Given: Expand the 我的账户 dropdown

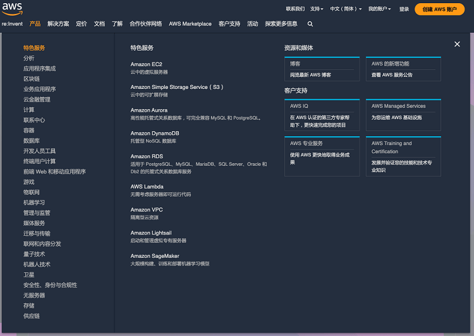Looking at the screenshot, I should point(379,9).
